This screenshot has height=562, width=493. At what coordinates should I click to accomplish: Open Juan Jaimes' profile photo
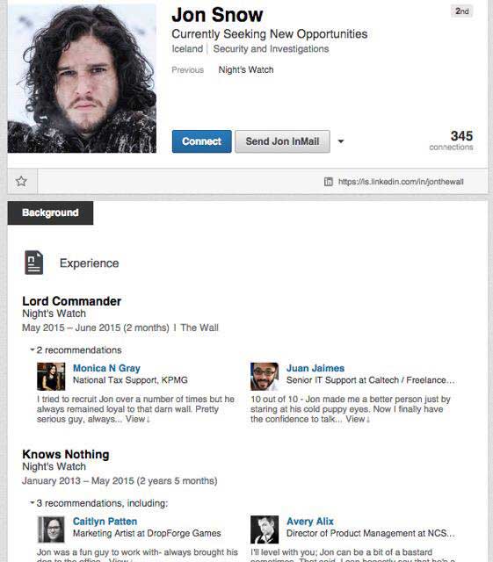coord(265,377)
